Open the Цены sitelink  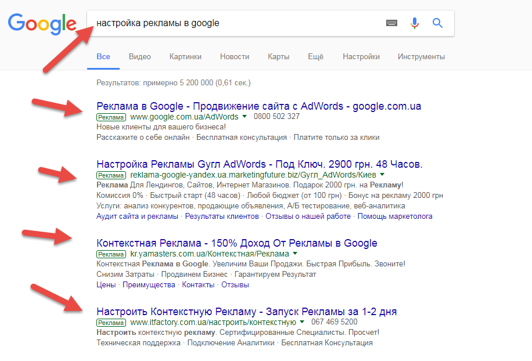tap(106, 285)
